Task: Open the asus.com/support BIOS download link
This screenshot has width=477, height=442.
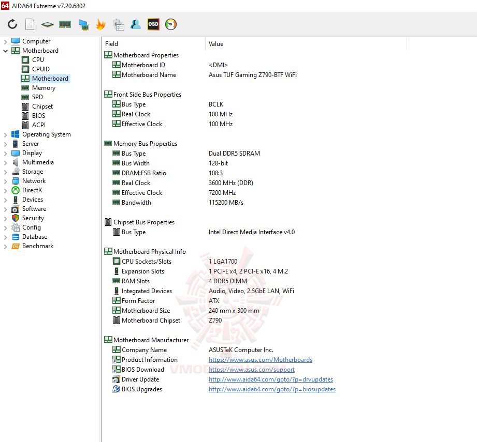Action: pyautogui.click(x=252, y=370)
